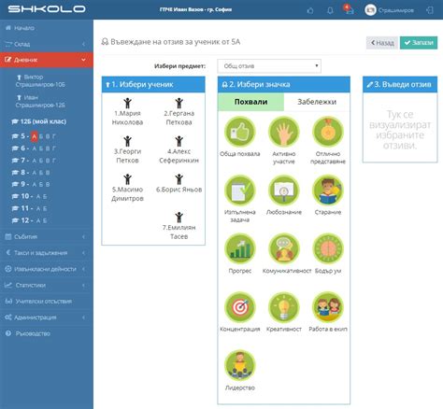Click the notification bell icon in header
Screen dimensions: 443x409
(330, 10)
